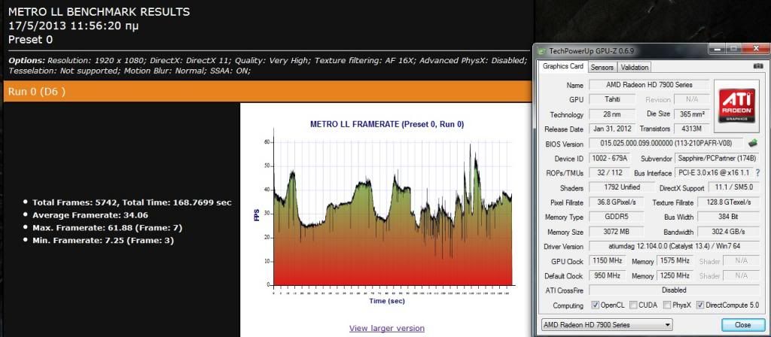
Task: Click the green BIOS save chip icon
Action: (x=752, y=144)
